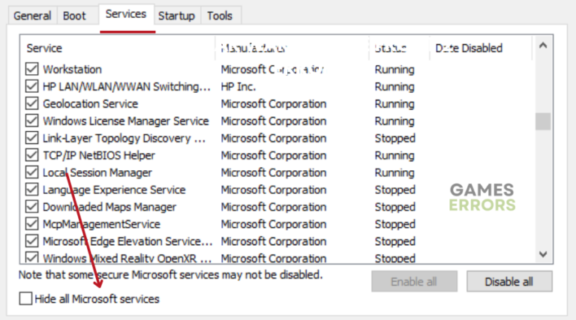This screenshot has width=576, height=320.
Task: Open the Boot tab
Action: [74, 16]
